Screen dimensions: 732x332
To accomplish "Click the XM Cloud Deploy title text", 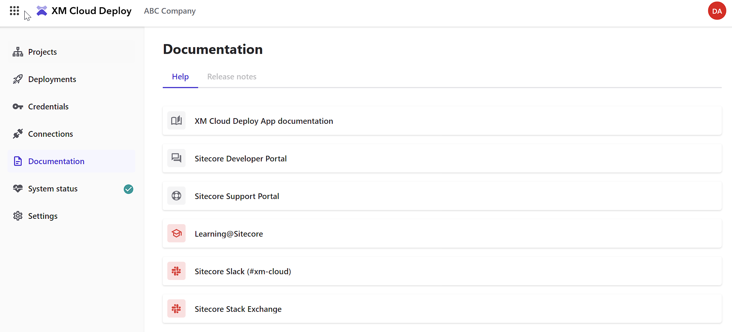I will click(91, 11).
